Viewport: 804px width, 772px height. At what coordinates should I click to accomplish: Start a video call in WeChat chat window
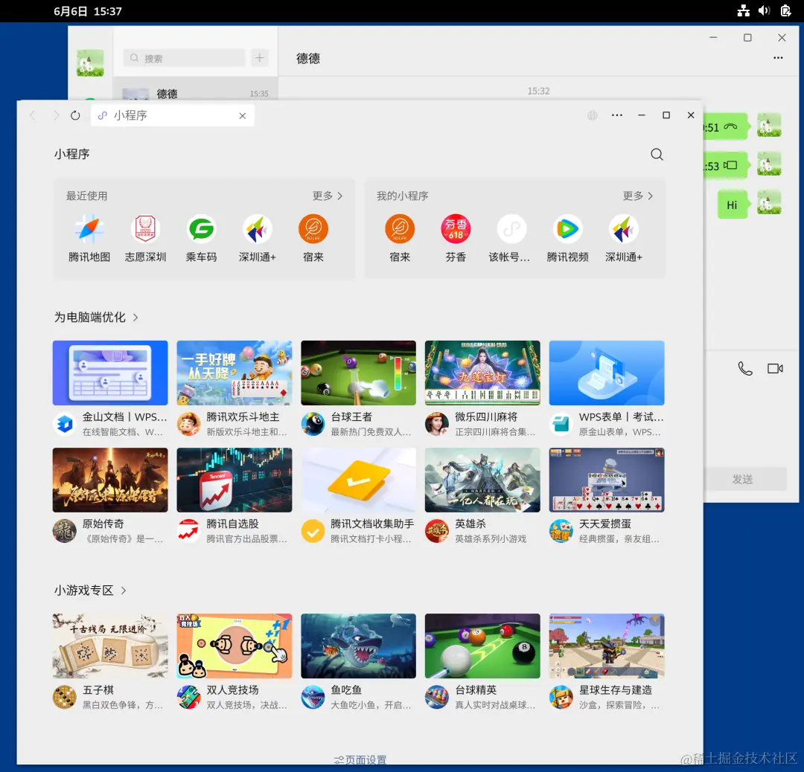[775, 368]
